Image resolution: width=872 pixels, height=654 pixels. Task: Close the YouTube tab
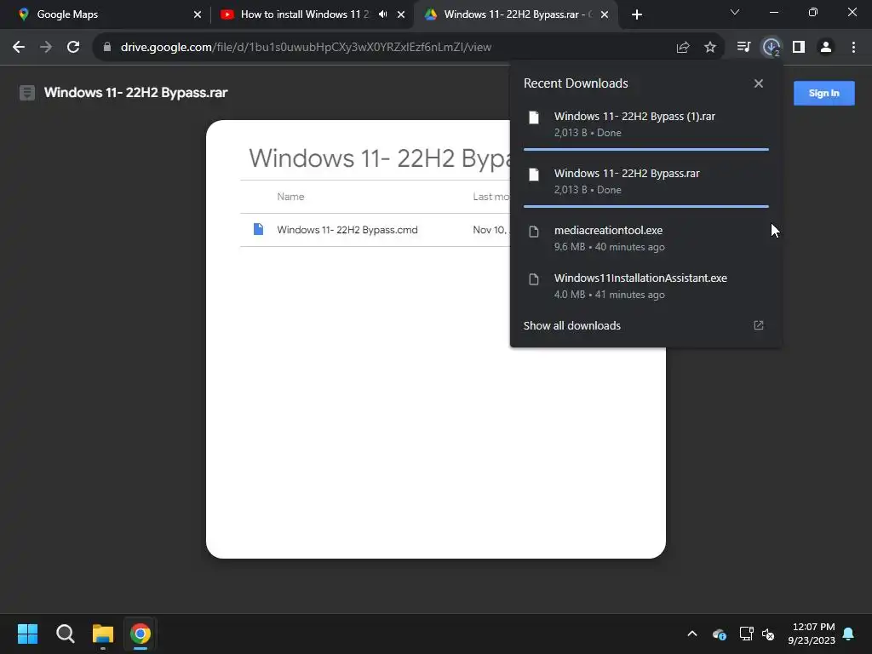[401, 15]
